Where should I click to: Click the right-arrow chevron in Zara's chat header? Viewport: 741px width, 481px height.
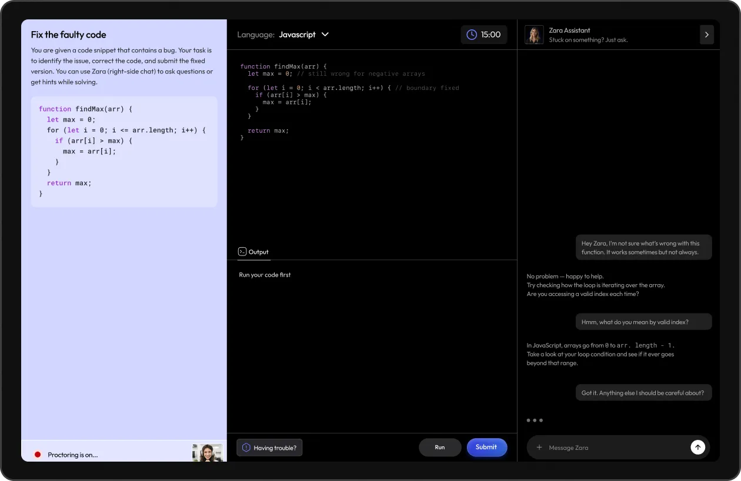[x=707, y=35]
